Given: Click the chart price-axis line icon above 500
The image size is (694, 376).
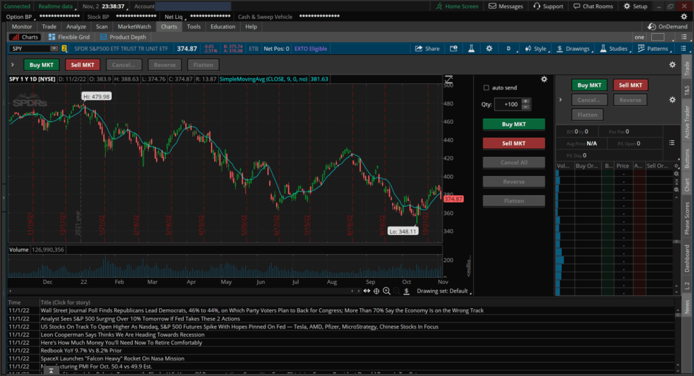Looking at the screenshot, I should 449,80.
